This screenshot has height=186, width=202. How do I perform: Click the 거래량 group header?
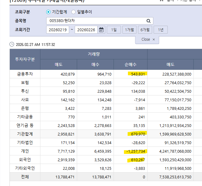(x=94, y=54)
